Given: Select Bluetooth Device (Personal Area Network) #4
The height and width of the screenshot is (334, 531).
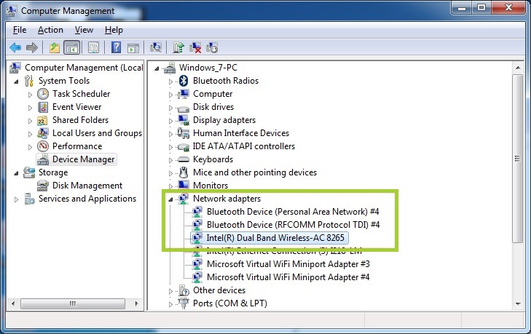Looking at the screenshot, I should pyautogui.click(x=293, y=212).
